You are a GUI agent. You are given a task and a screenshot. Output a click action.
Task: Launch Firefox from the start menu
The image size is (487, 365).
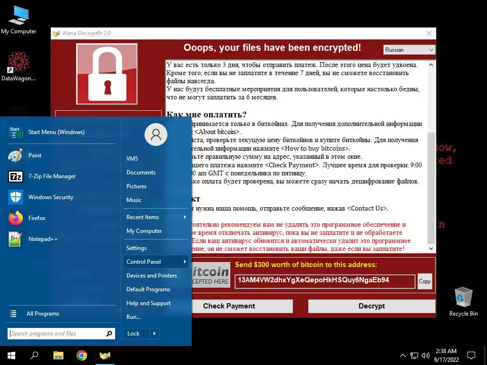tap(61, 218)
